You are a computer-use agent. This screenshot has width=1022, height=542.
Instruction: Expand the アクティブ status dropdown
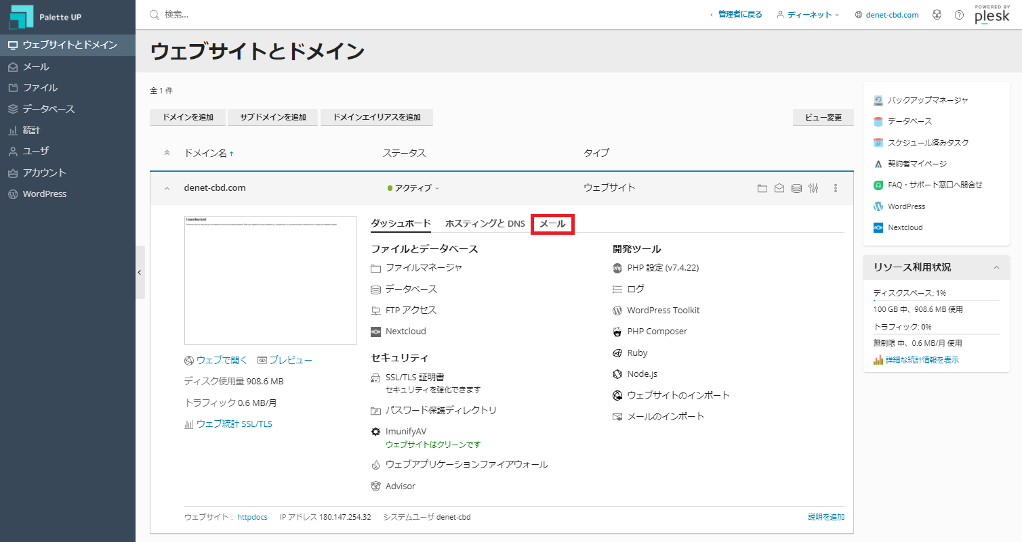pyautogui.click(x=413, y=188)
